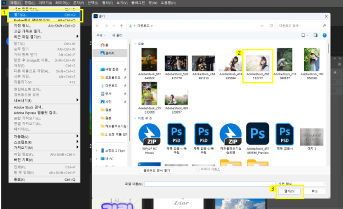Select PSD file 제목 없음-1-복구됨
The height and width of the screenshot is (209, 343).
177,139
